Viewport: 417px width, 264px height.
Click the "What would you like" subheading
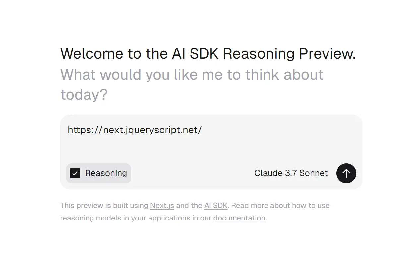point(192,75)
